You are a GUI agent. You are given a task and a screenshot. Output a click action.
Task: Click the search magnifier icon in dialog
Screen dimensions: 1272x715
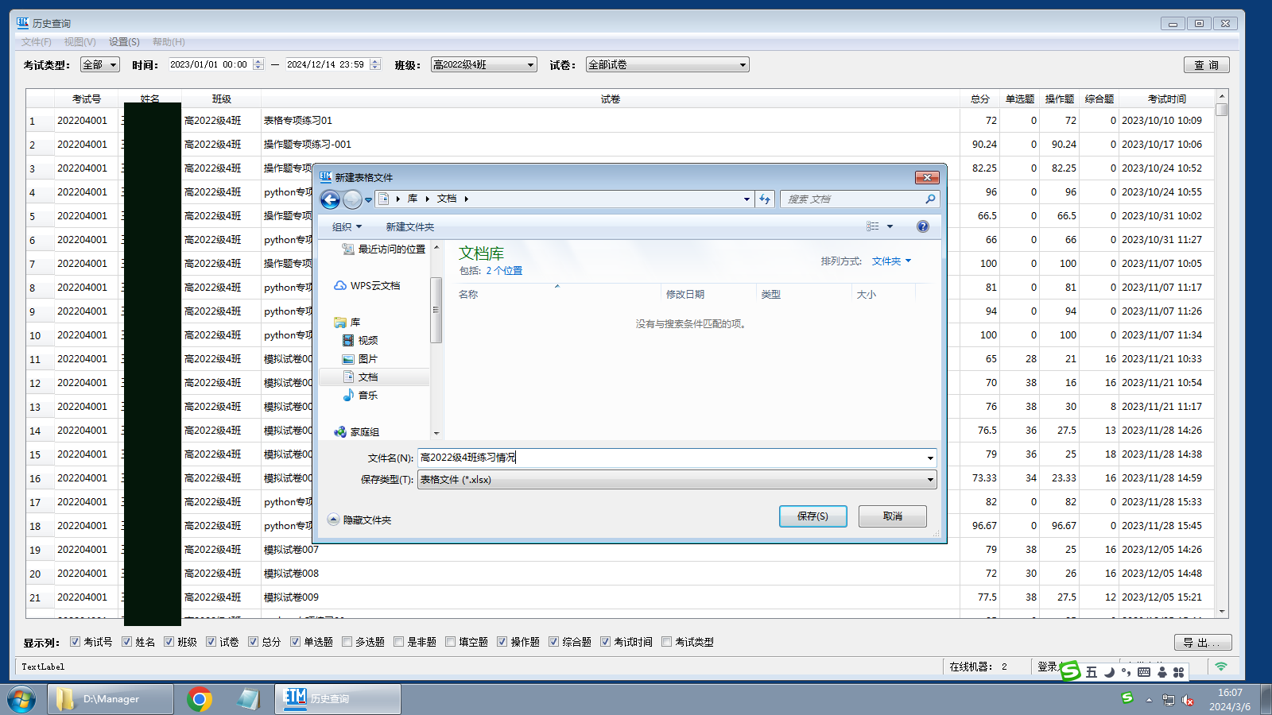tap(929, 199)
